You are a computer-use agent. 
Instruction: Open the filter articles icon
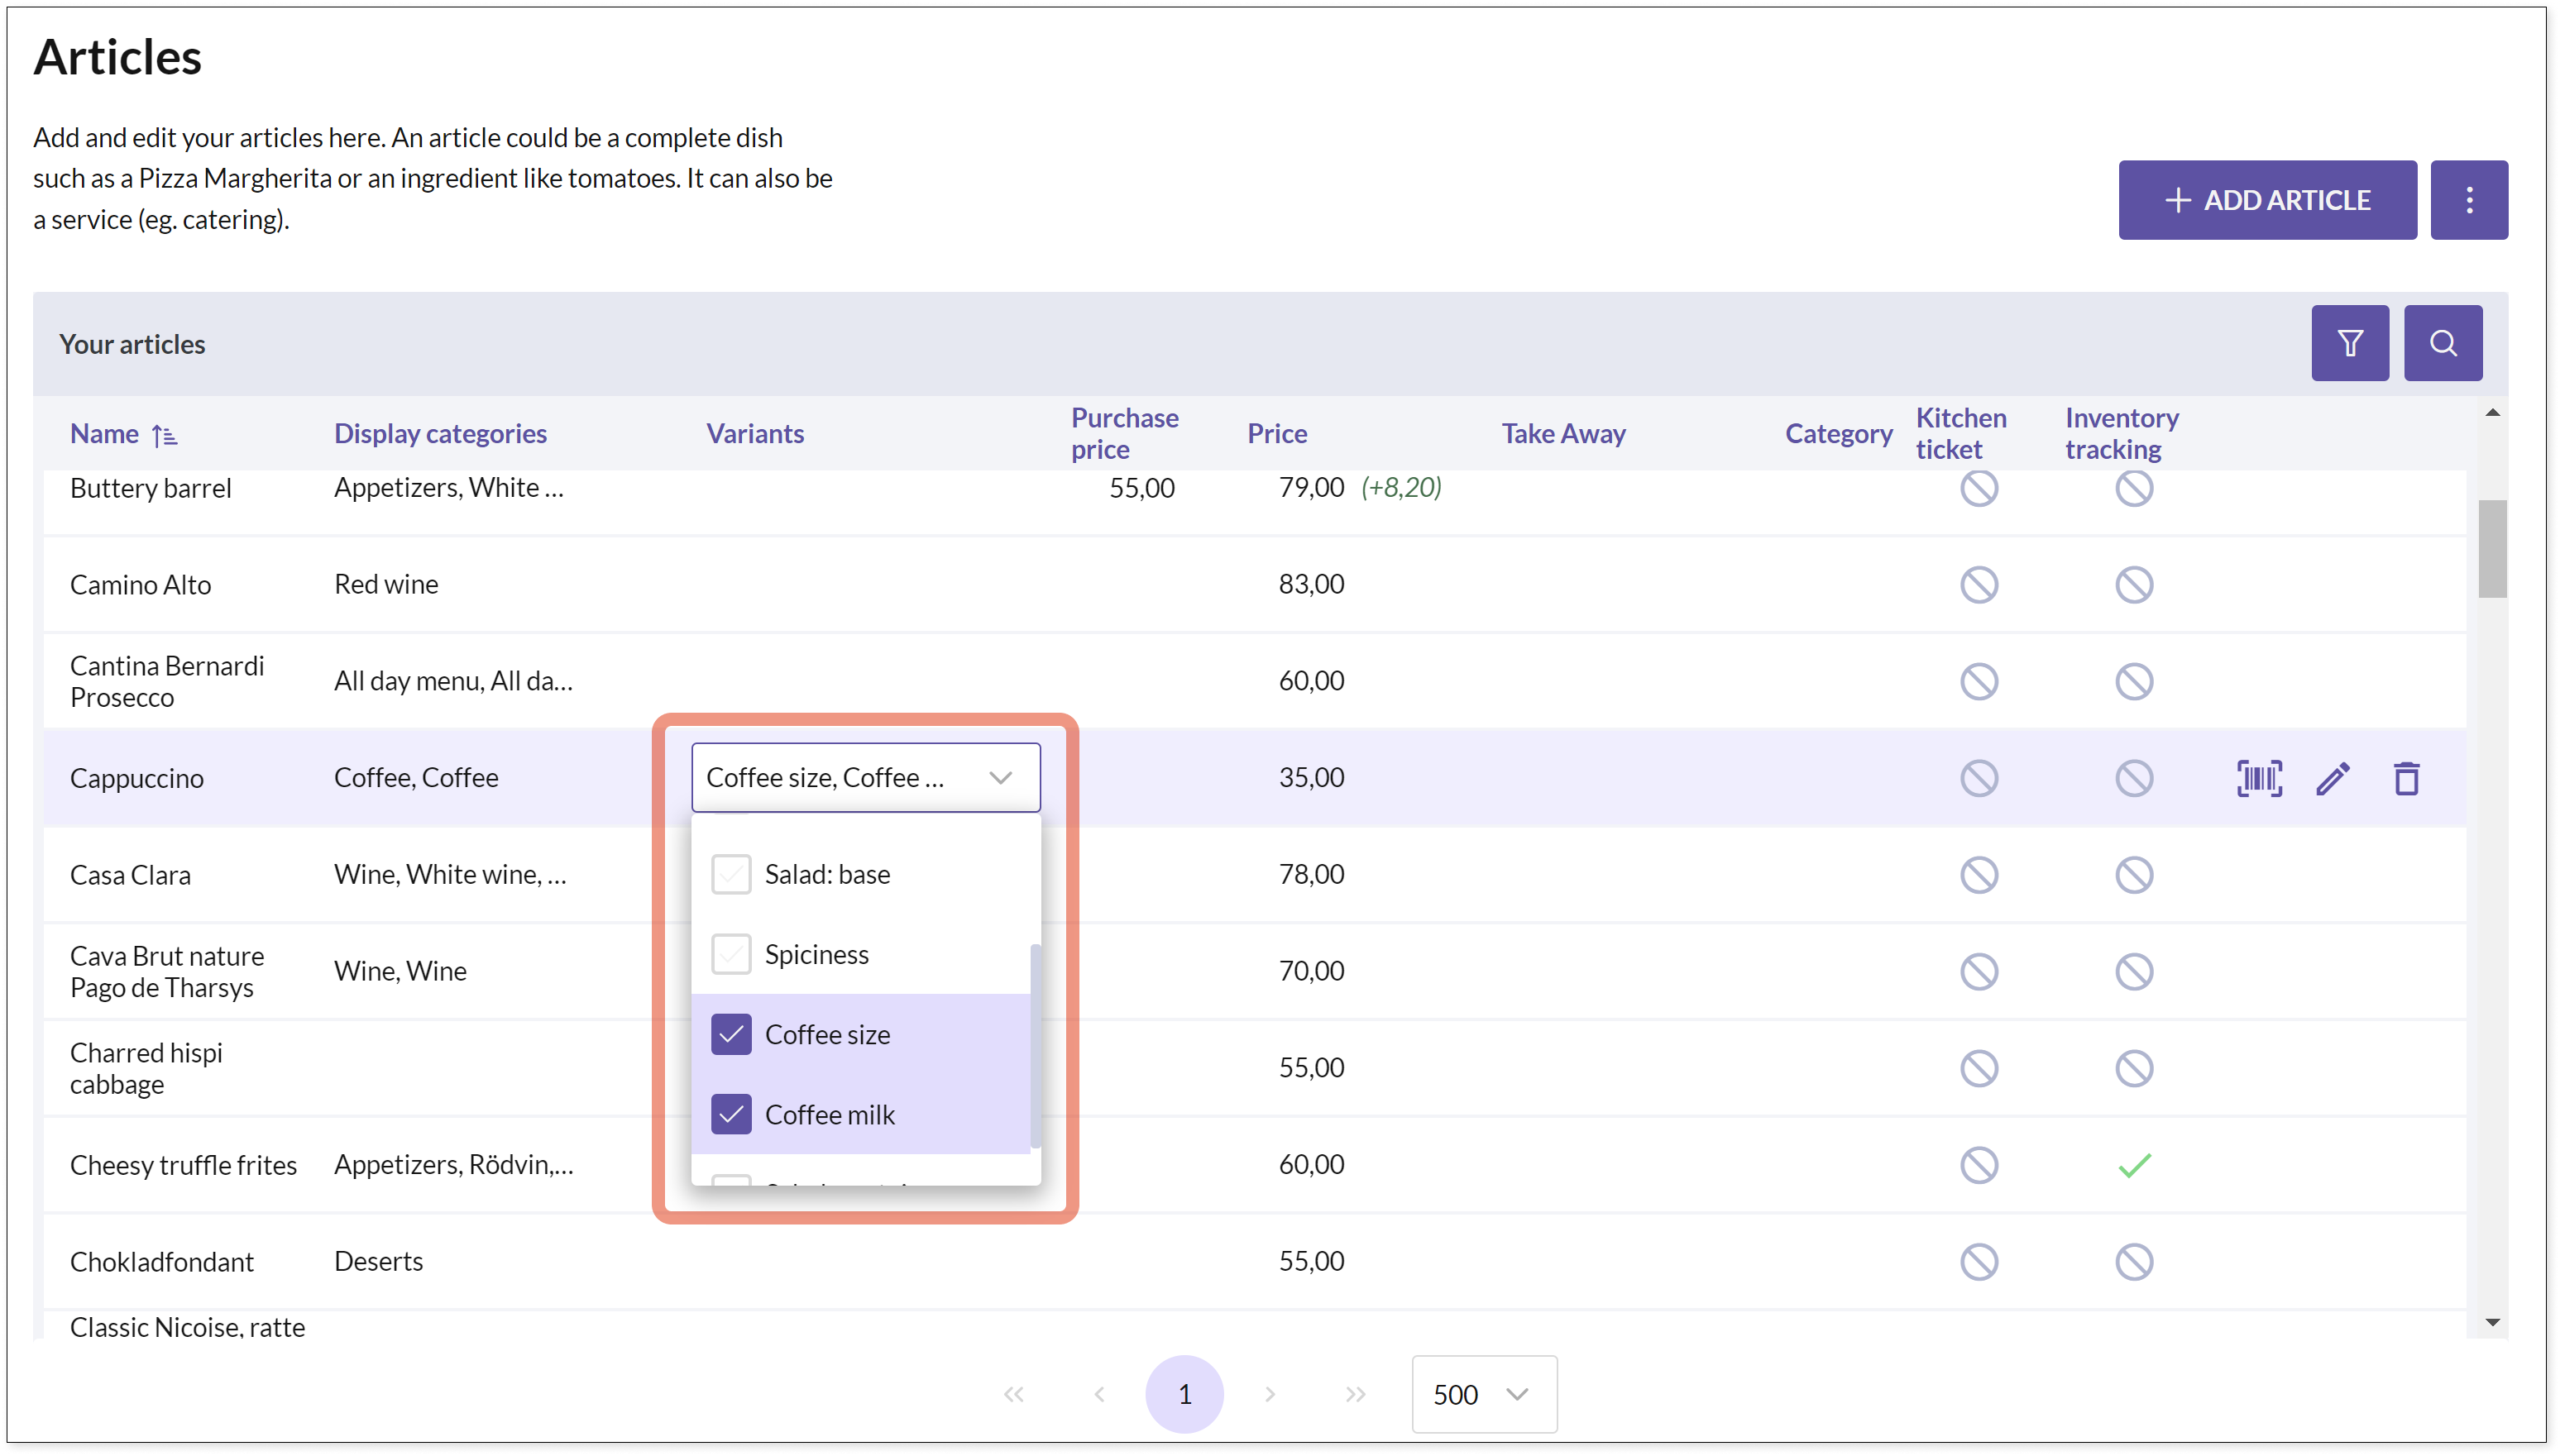[2349, 343]
